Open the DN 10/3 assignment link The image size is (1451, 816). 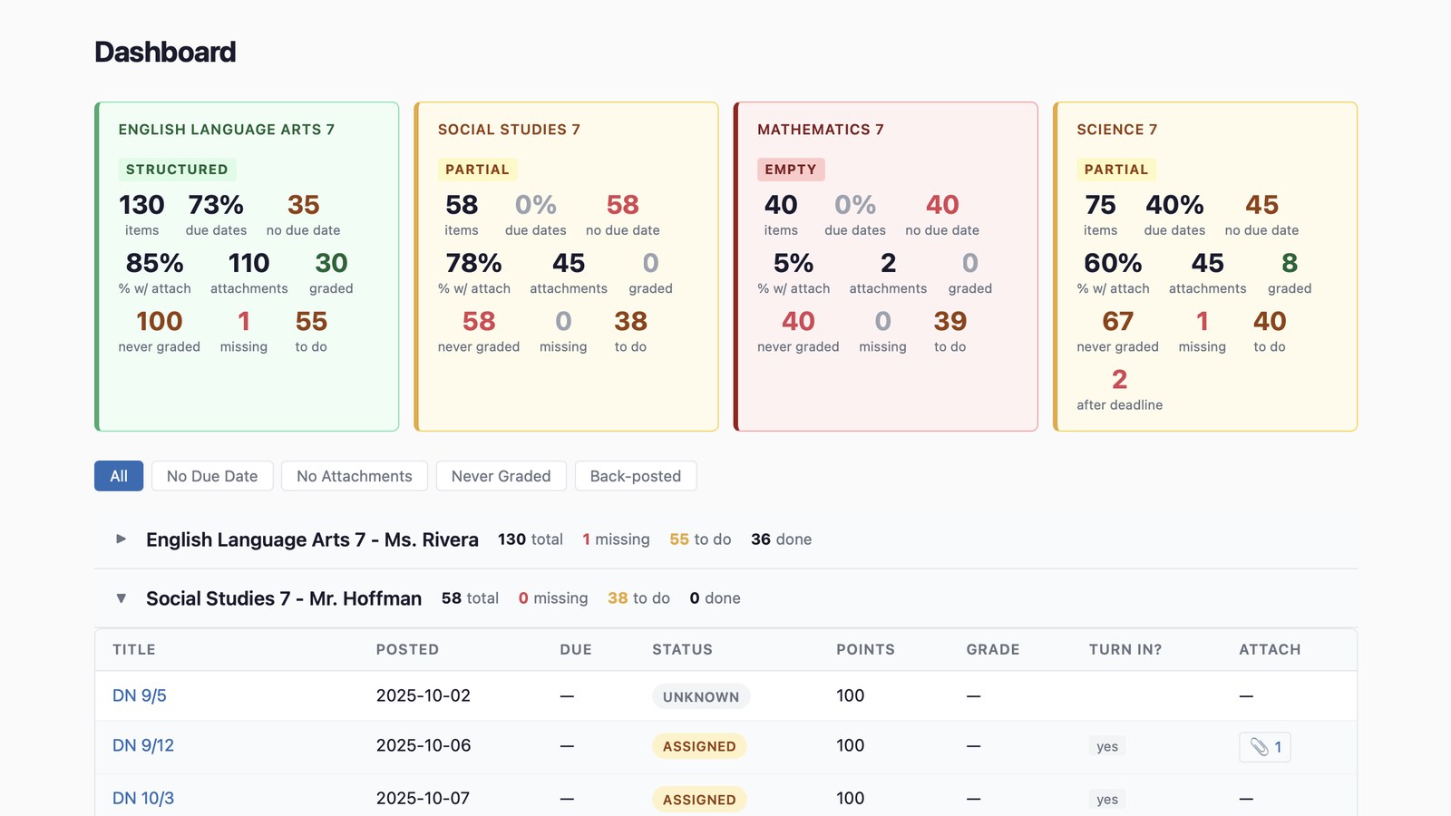tap(143, 798)
